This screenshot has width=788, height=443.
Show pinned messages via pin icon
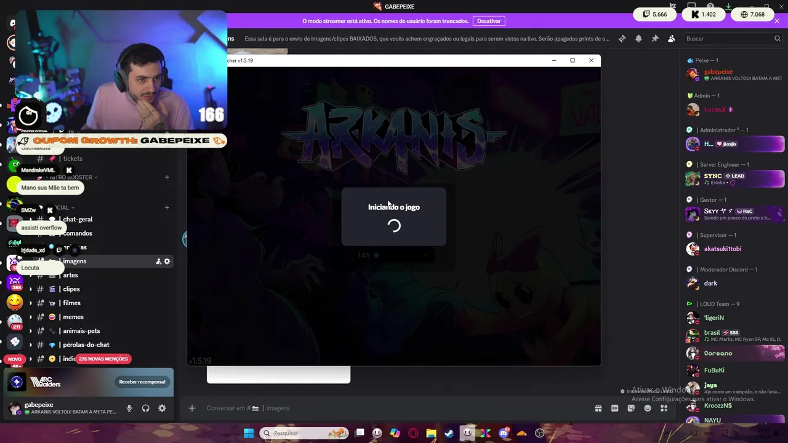coord(655,38)
